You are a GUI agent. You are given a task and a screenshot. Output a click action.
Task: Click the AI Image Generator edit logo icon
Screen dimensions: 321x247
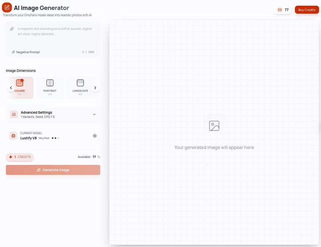7,7
